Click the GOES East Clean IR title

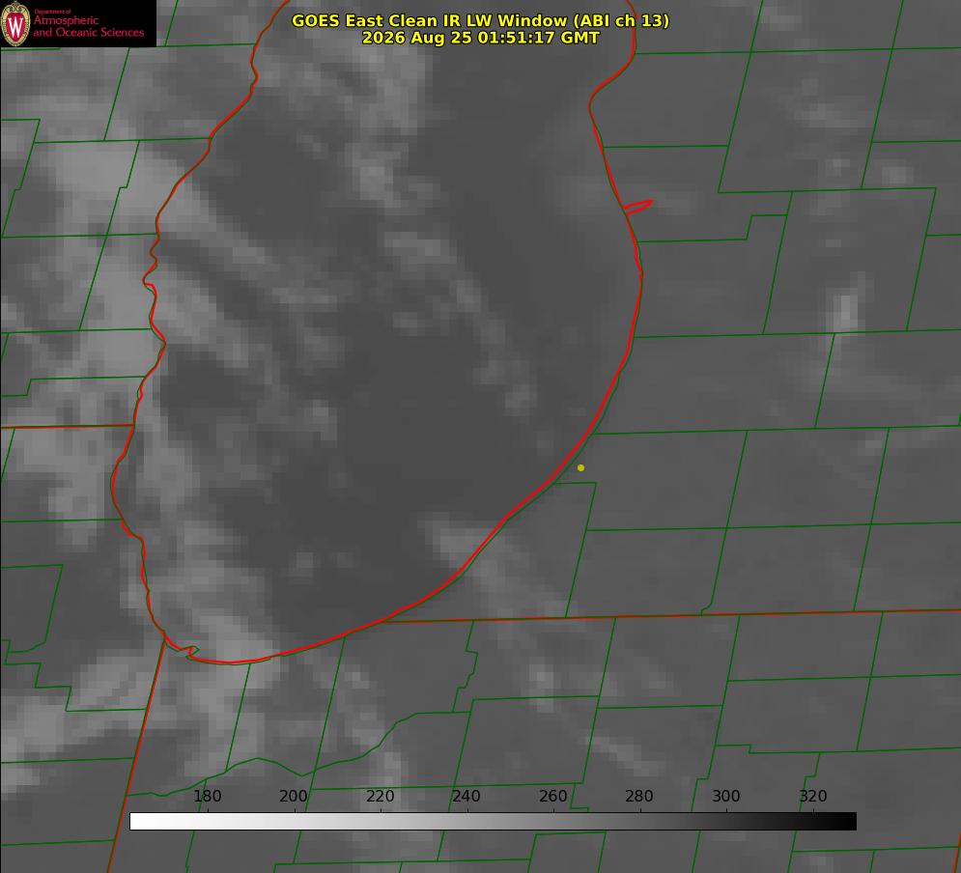pos(481,20)
